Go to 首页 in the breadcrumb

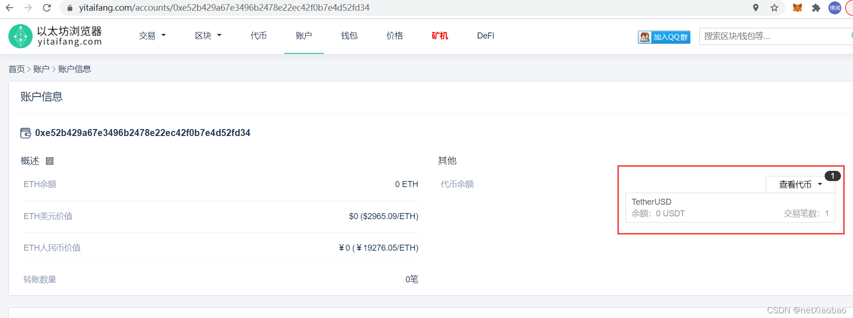click(17, 69)
